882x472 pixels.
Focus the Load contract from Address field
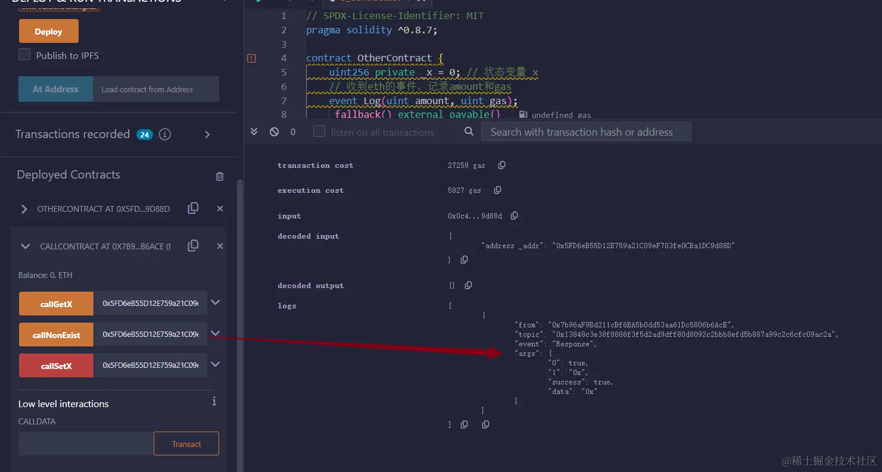[x=156, y=89]
